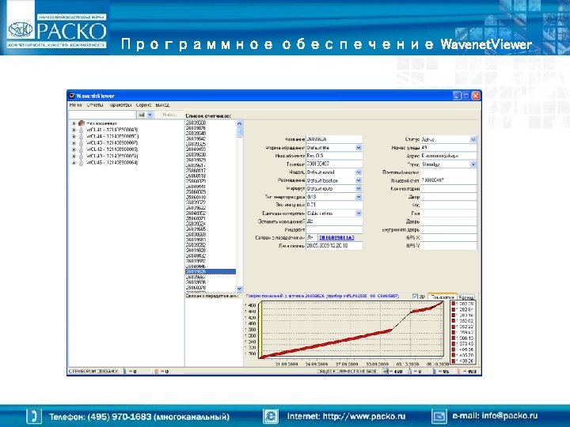
Task: Click the info@packo.ru e-mail address
Action: (x=509, y=416)
